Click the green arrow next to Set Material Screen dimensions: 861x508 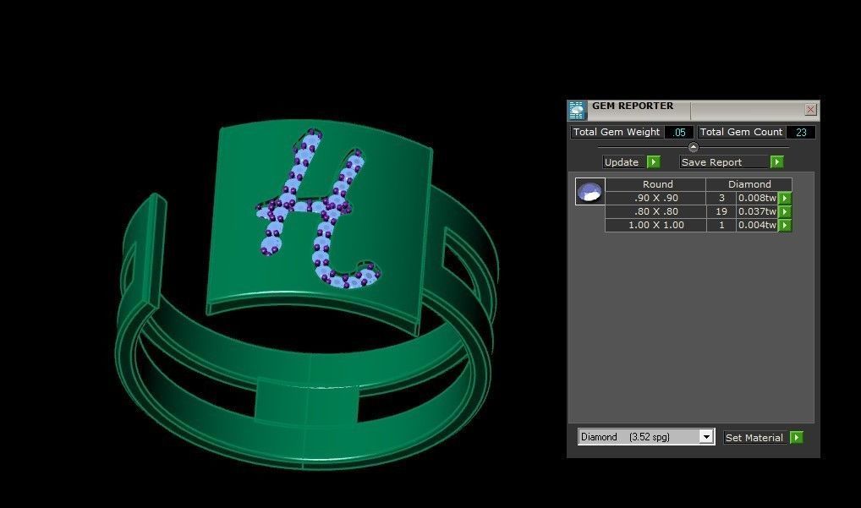(x=796, y=437)
